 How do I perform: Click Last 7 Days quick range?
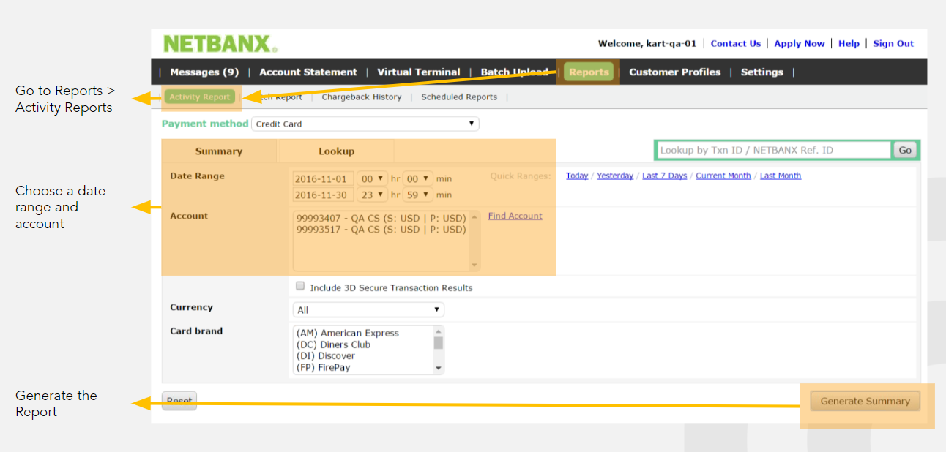tap(664, 176)
